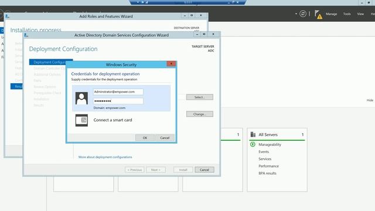Click the green Manageability status icon
Image resolution: width=375 pixels, height=211 pixels.
point(253,144)
